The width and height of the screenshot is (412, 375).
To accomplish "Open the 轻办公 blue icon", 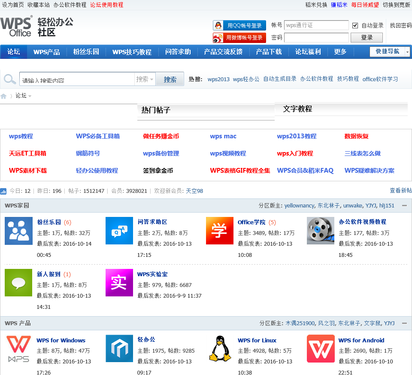I will click(x=119, y=348).
